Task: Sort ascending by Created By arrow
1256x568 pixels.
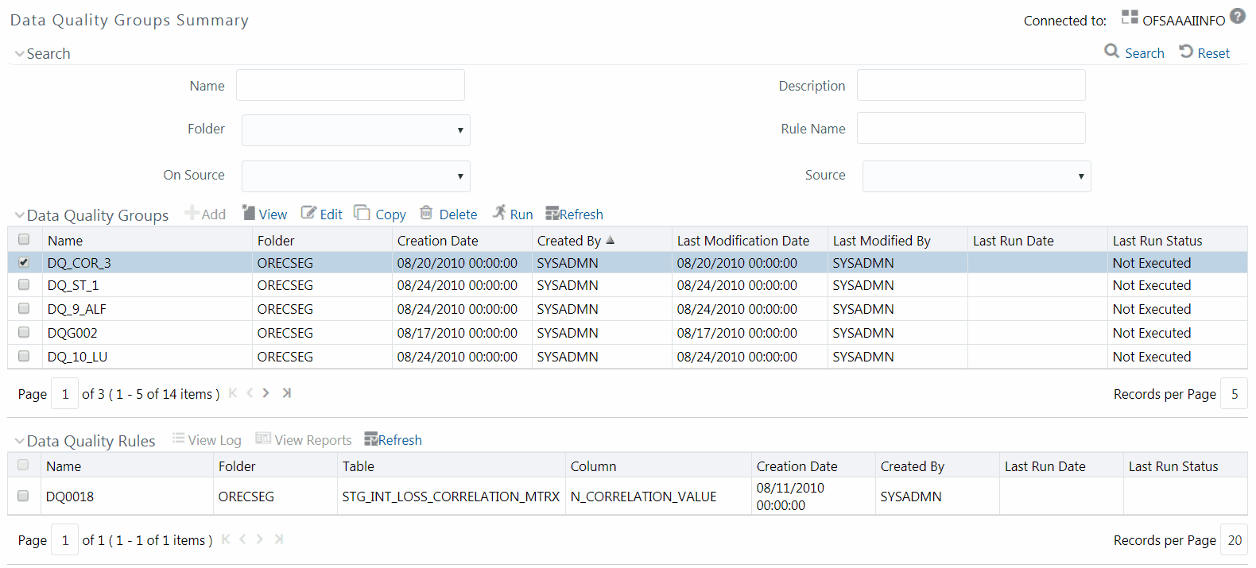Action: (x=611, y=239)
